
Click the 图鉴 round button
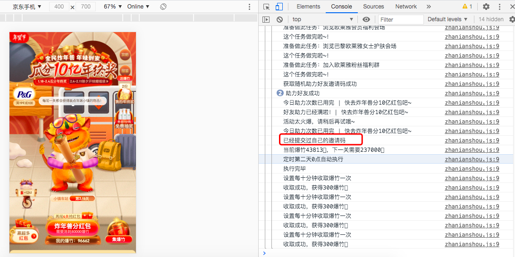pos(125,71)
